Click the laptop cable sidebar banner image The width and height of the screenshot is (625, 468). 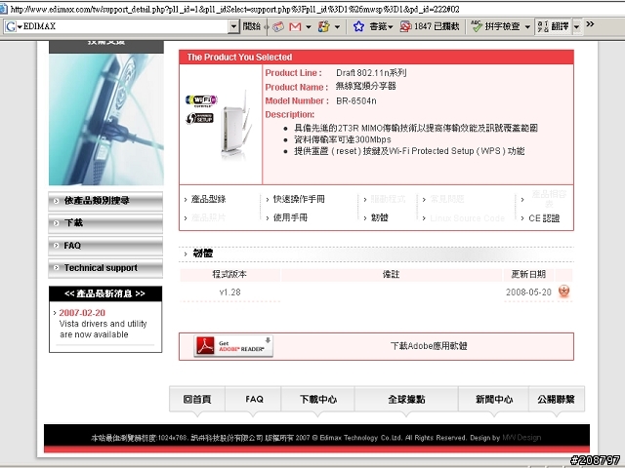106,119
